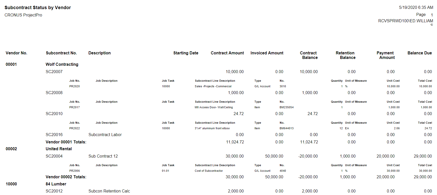The width and height of the screenshot is (437, 195).
Task: Select the Contract Amount column header
Action: [x=227, y=53]
